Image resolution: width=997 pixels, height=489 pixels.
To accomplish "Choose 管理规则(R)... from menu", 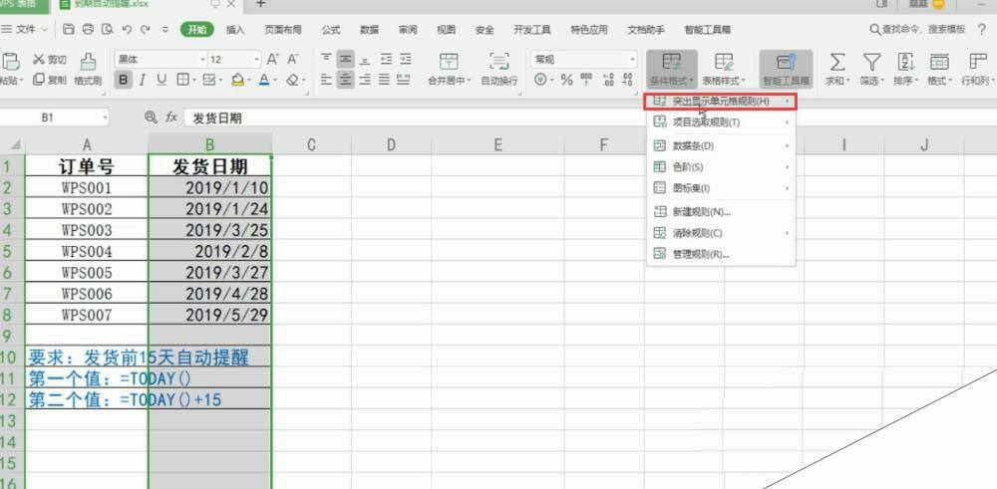I will 721,254.
